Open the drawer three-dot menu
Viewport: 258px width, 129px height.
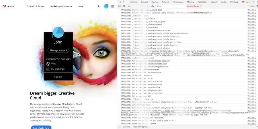click(x=120, y=127)
